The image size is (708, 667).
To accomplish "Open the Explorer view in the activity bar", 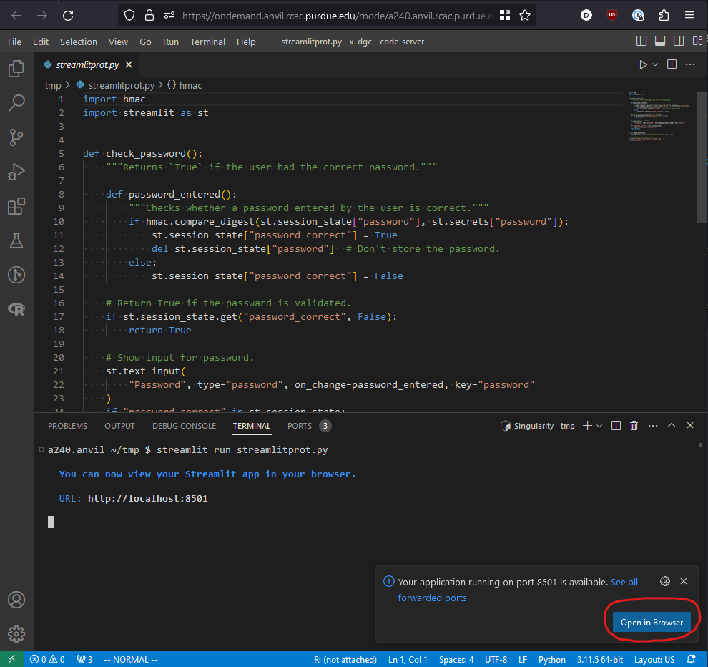I will 16,69.
